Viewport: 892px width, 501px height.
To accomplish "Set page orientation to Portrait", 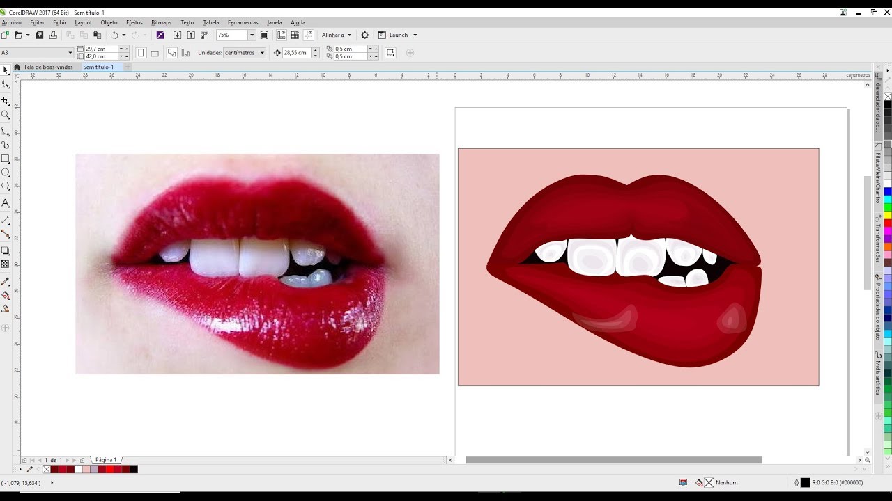I will [x=141, y=53].
